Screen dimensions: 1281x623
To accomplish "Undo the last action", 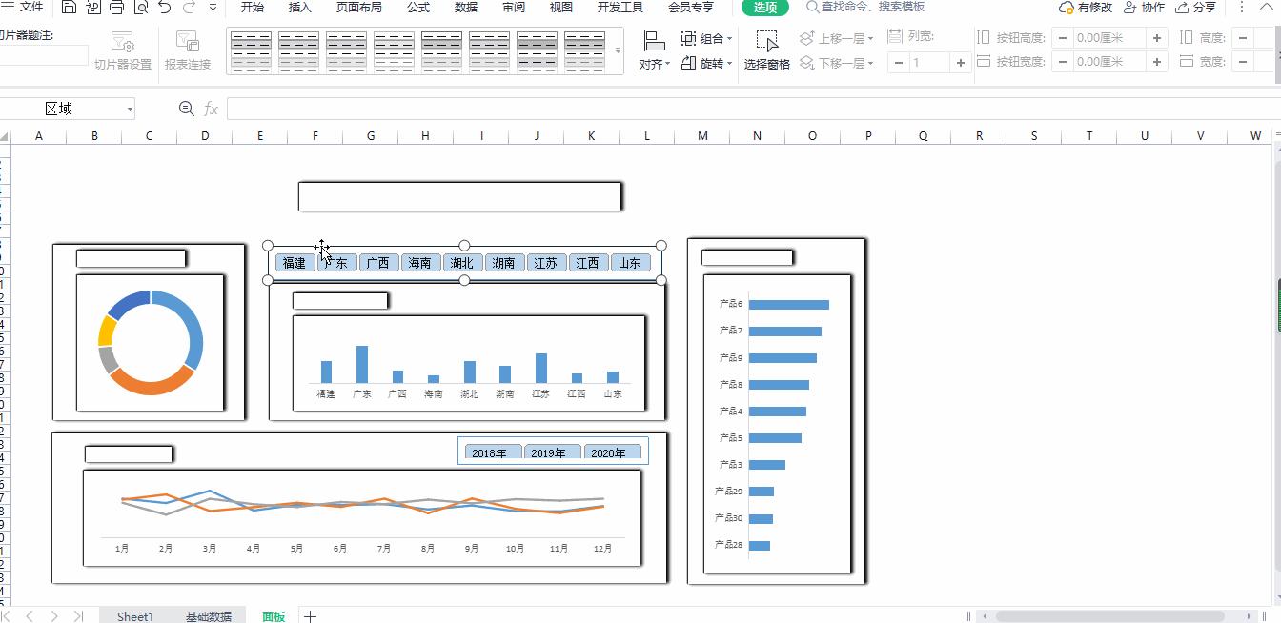I will [x=164, y=8].
